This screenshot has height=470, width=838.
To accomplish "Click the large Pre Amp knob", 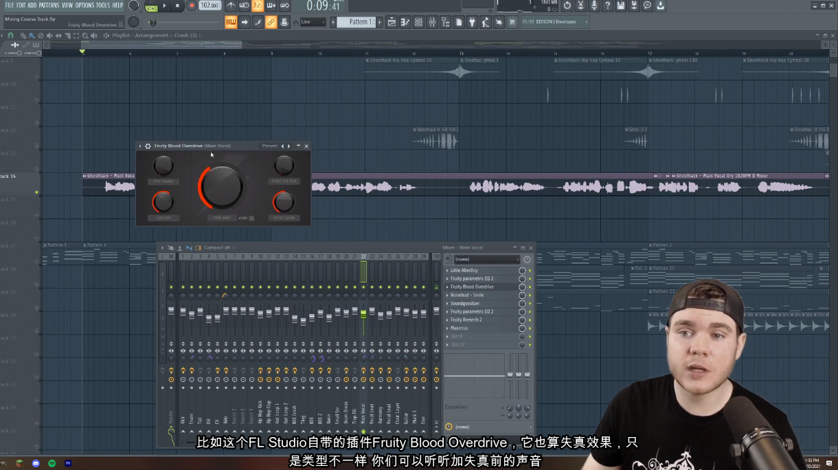I will pos(223,187).
